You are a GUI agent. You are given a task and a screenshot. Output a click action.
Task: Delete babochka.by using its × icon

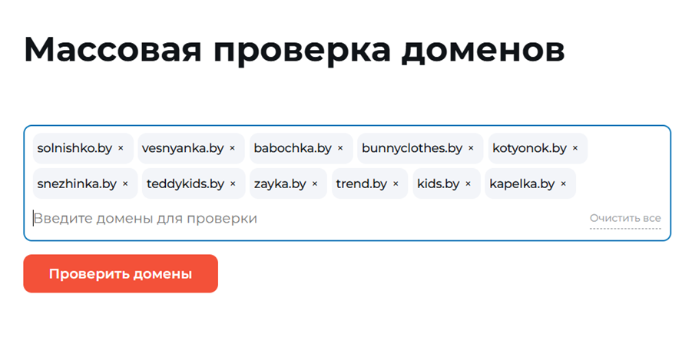[x=340, y=149]
